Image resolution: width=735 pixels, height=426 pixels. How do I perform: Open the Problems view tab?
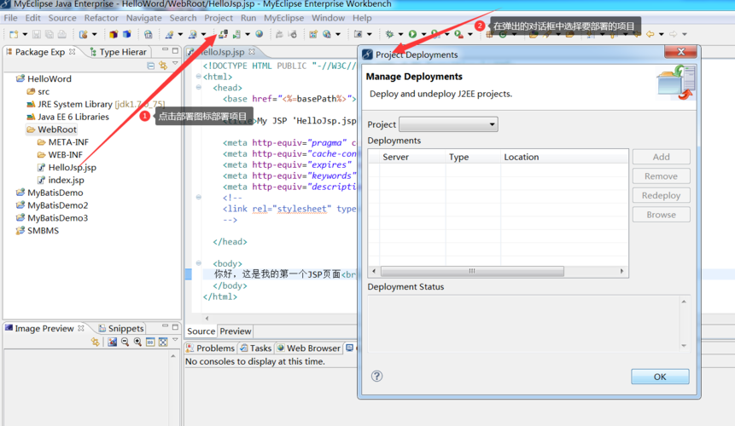[210, 348]
